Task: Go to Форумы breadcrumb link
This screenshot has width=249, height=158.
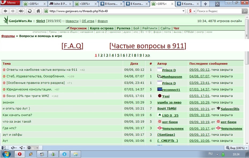Action: pos(8,36)
